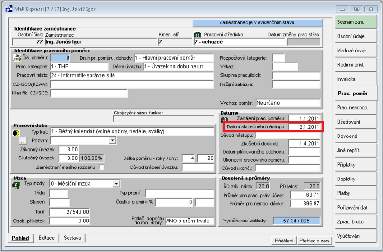Expand the Typ mzdy dropdown

[116, 184]
